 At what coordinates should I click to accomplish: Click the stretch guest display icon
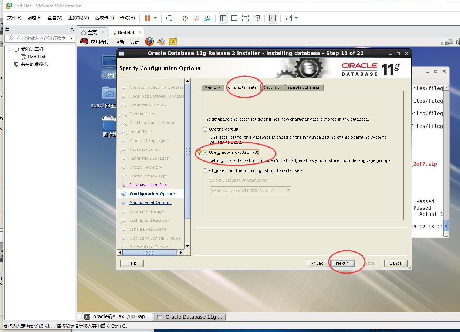click(288, 18)
